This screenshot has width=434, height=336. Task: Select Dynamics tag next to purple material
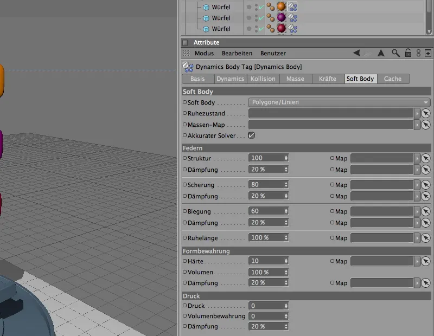[x=292, y=18]
